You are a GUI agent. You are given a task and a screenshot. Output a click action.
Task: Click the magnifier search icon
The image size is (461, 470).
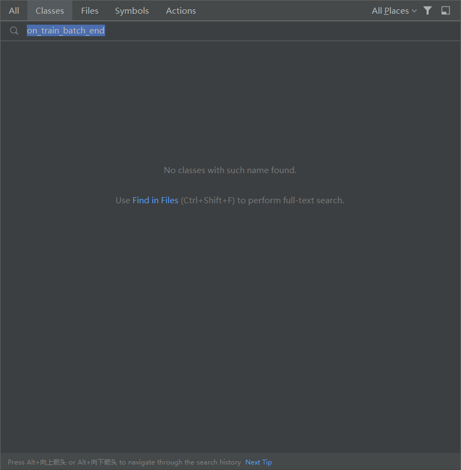pos(14,30)
